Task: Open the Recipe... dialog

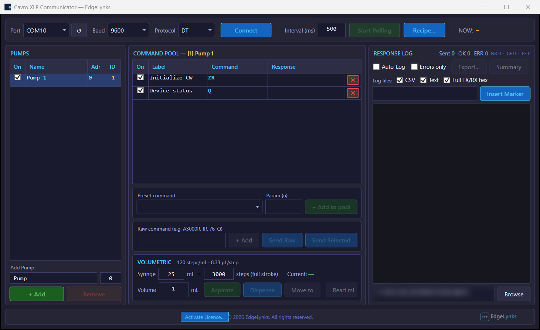Action: (424, 30)
